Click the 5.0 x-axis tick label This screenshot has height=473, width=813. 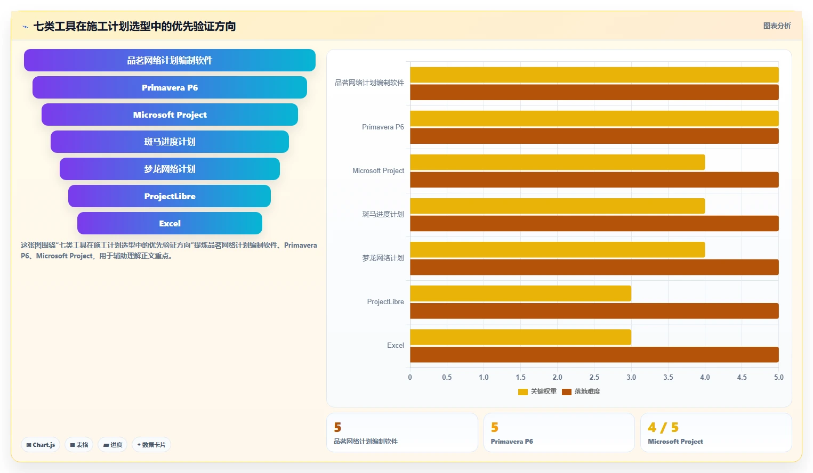779,377
